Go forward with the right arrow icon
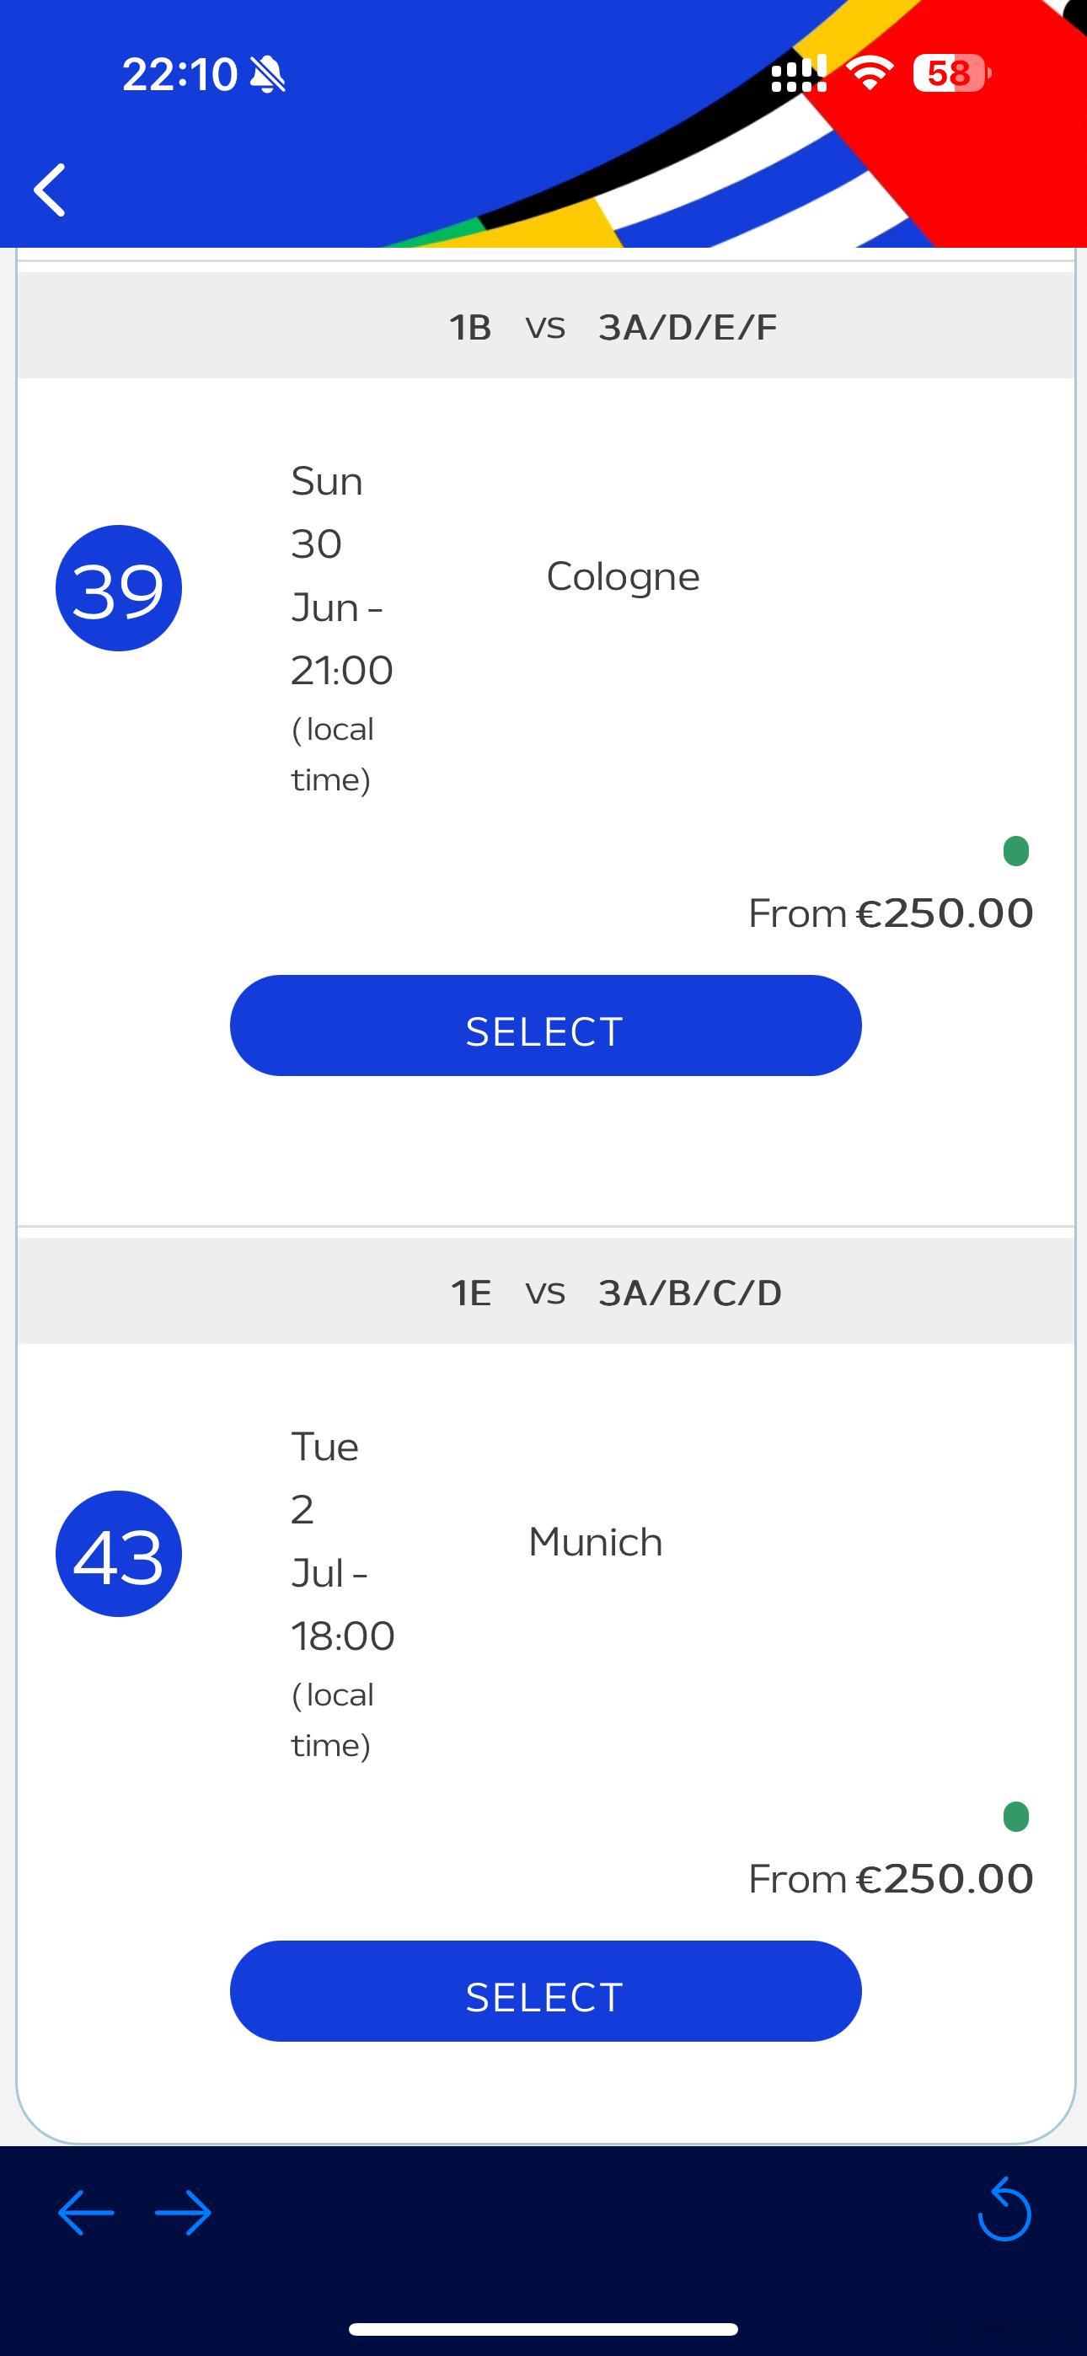This screenshot has width=1087, height=2356. [183, 2214]
